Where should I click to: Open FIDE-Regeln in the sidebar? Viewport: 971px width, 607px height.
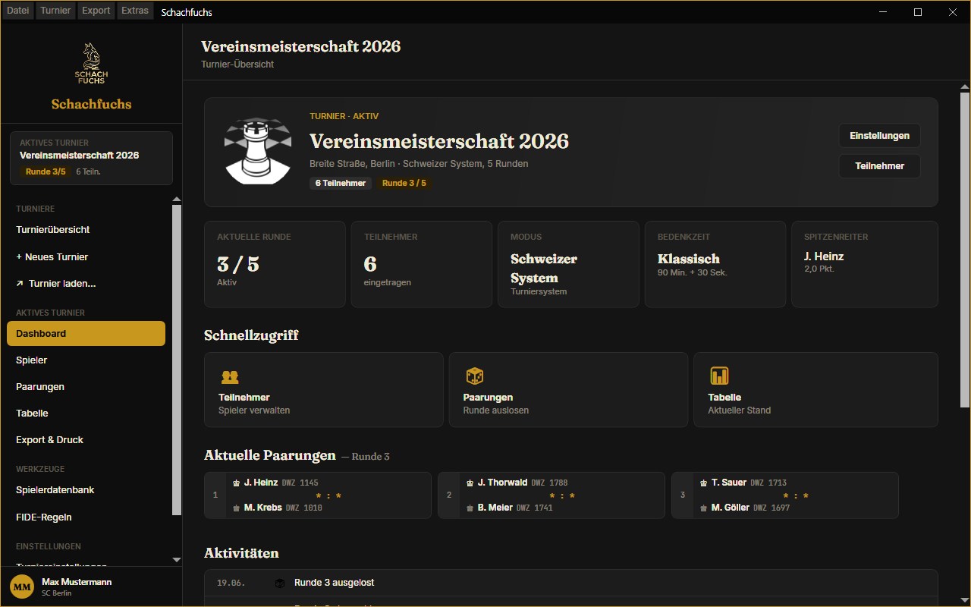click(x=86, y=517)
